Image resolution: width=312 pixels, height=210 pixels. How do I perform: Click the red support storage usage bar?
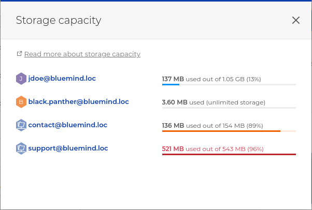point(229,154)
